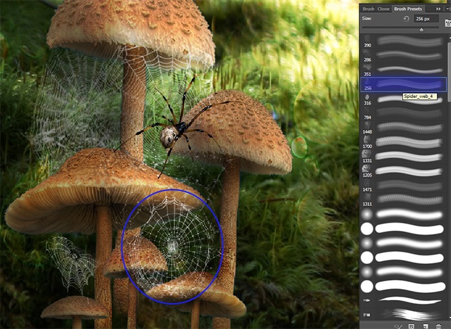Toggle the live tip brush preview icon
Screen dimensions: 451x329
tap(398, 326)
